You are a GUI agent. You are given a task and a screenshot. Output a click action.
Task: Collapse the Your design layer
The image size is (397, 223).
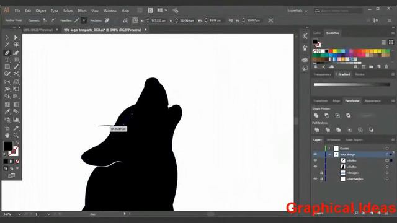[x=329, y=154]
